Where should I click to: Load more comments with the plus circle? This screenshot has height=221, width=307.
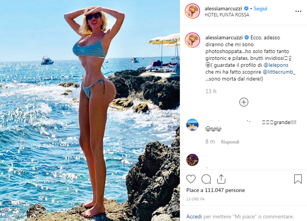(244, 102)
